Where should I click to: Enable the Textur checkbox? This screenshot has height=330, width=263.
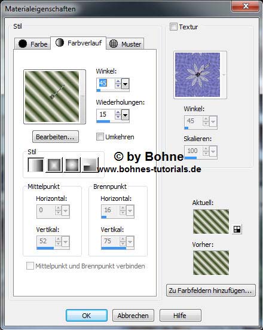(173, 27)
